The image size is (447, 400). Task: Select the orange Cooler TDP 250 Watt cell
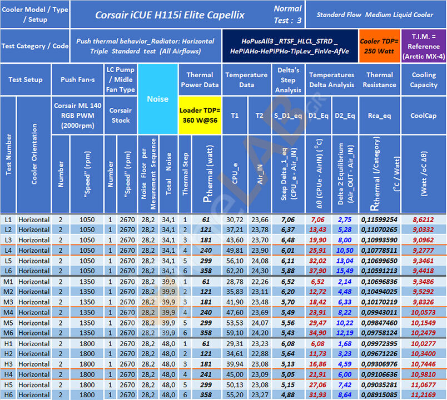click(379, 46)
